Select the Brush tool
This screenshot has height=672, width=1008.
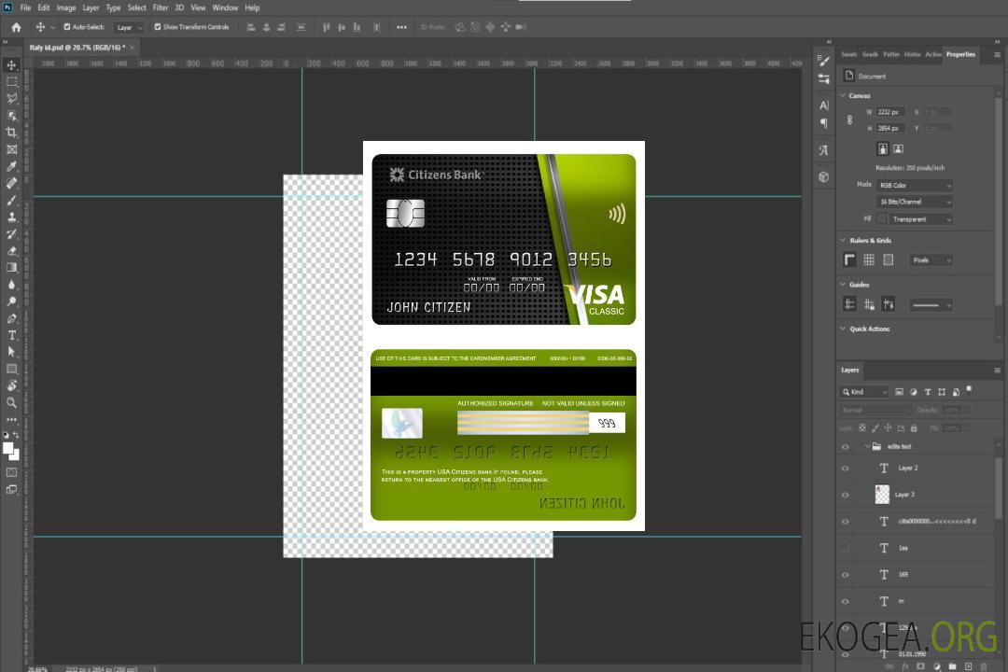11,200
